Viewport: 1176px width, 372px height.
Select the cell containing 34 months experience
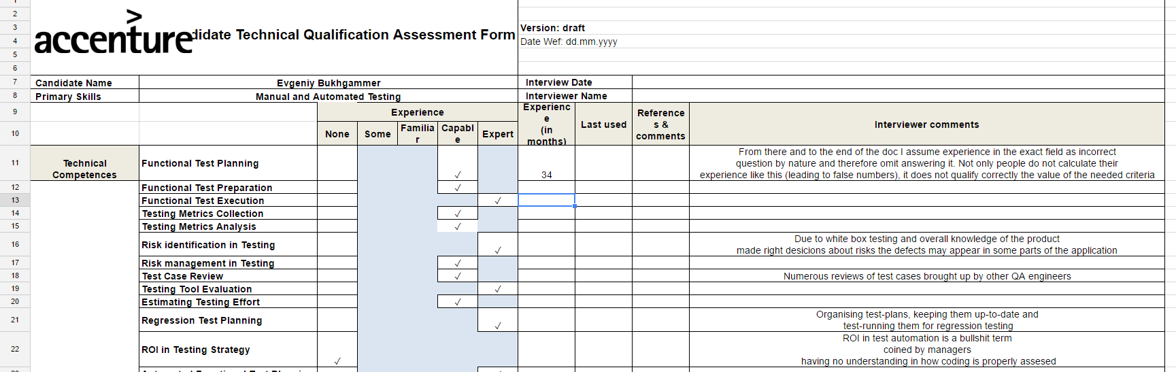(546, 175)
